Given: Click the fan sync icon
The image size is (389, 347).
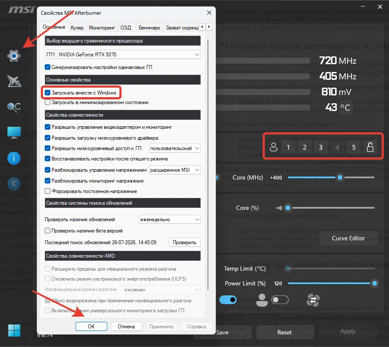Looking at the screenshot, I should pos(313,300).
